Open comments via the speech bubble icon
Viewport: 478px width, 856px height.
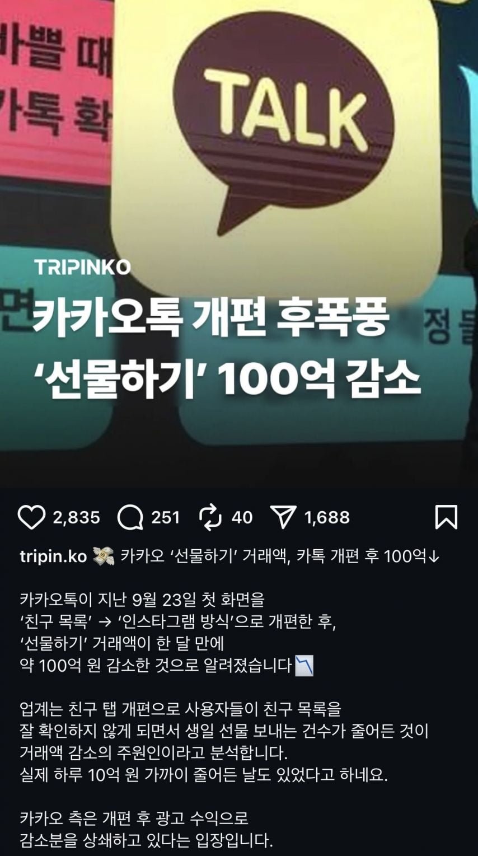[130, 517]
